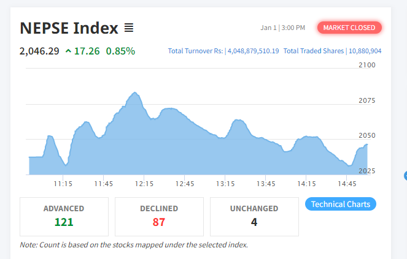Image resolution: width=407 pixels, height=259 pixels.
Task: Open Technical Charts
Action: (341, 204)
